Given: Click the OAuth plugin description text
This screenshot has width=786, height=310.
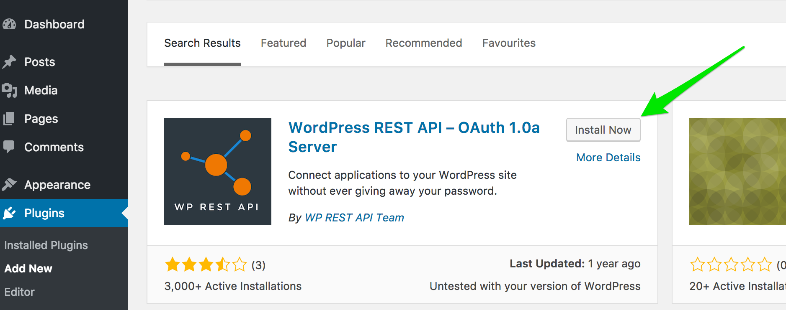Looking at the screenshot, I should (x=402, y=183).
